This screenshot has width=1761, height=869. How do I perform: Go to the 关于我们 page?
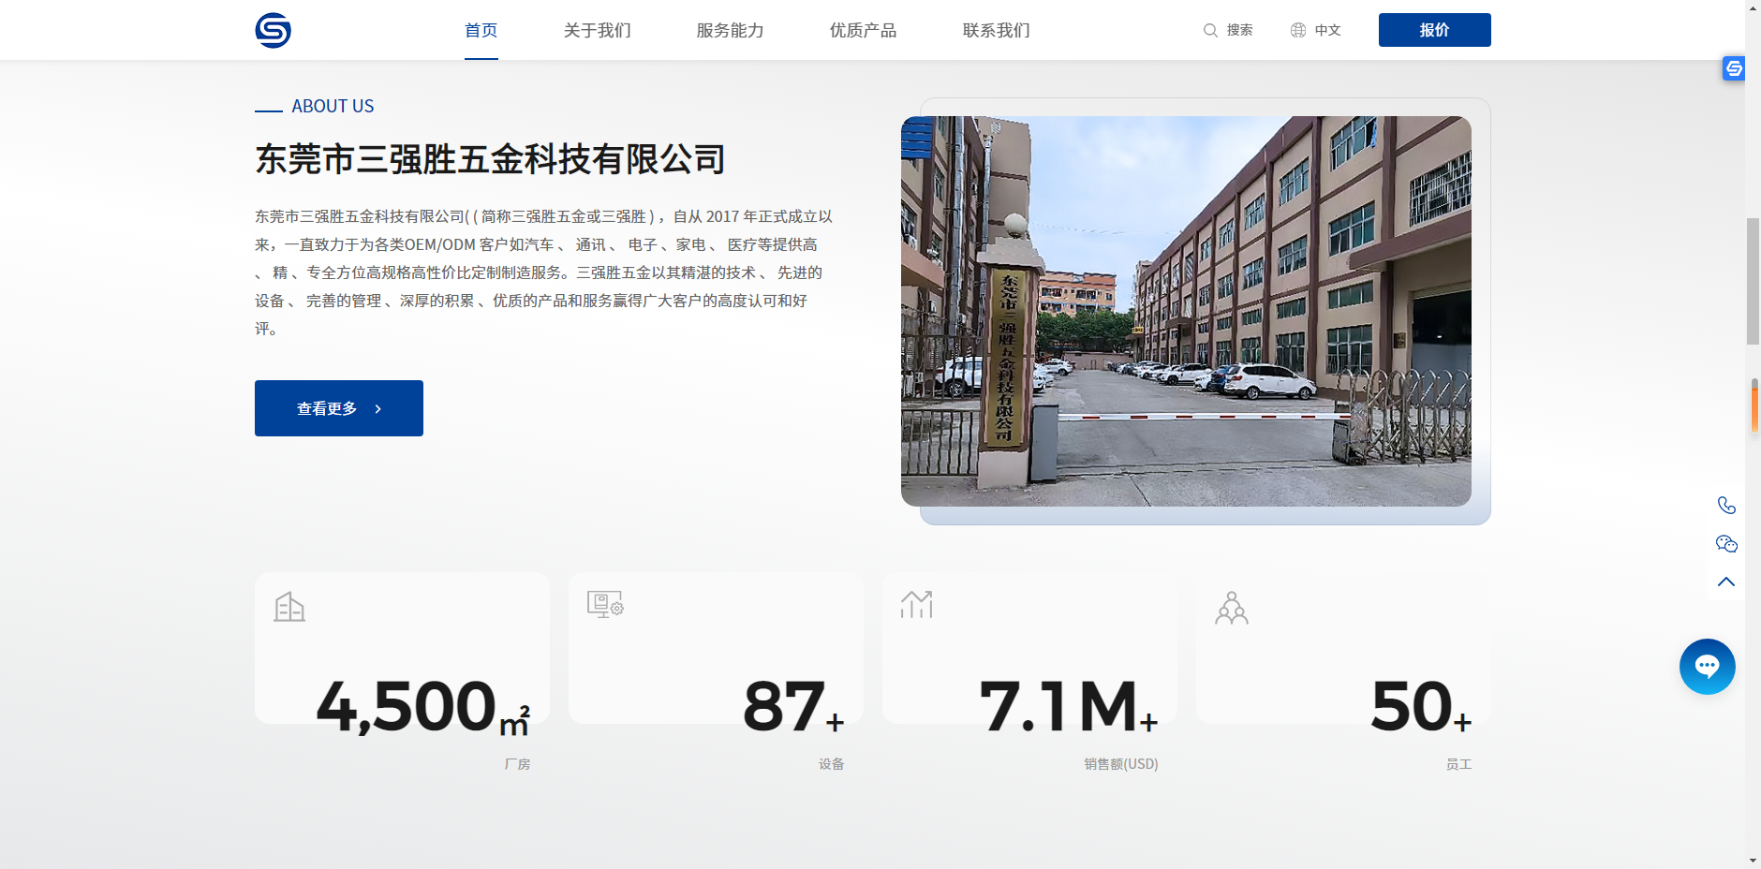pyautogui.click(x=598, y=30)
